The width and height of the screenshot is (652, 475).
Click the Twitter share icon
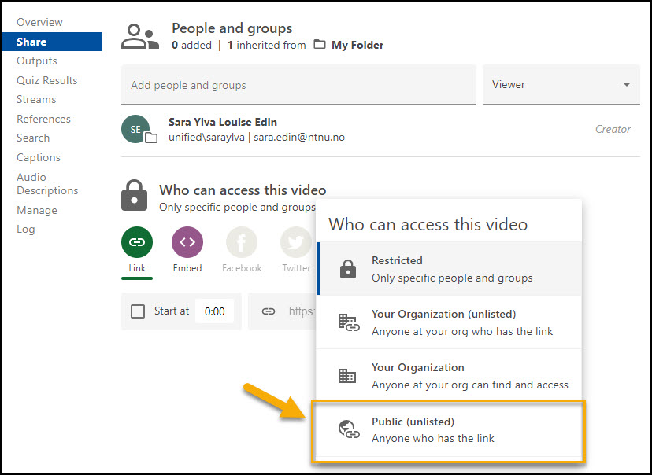(x=295, y=242)
